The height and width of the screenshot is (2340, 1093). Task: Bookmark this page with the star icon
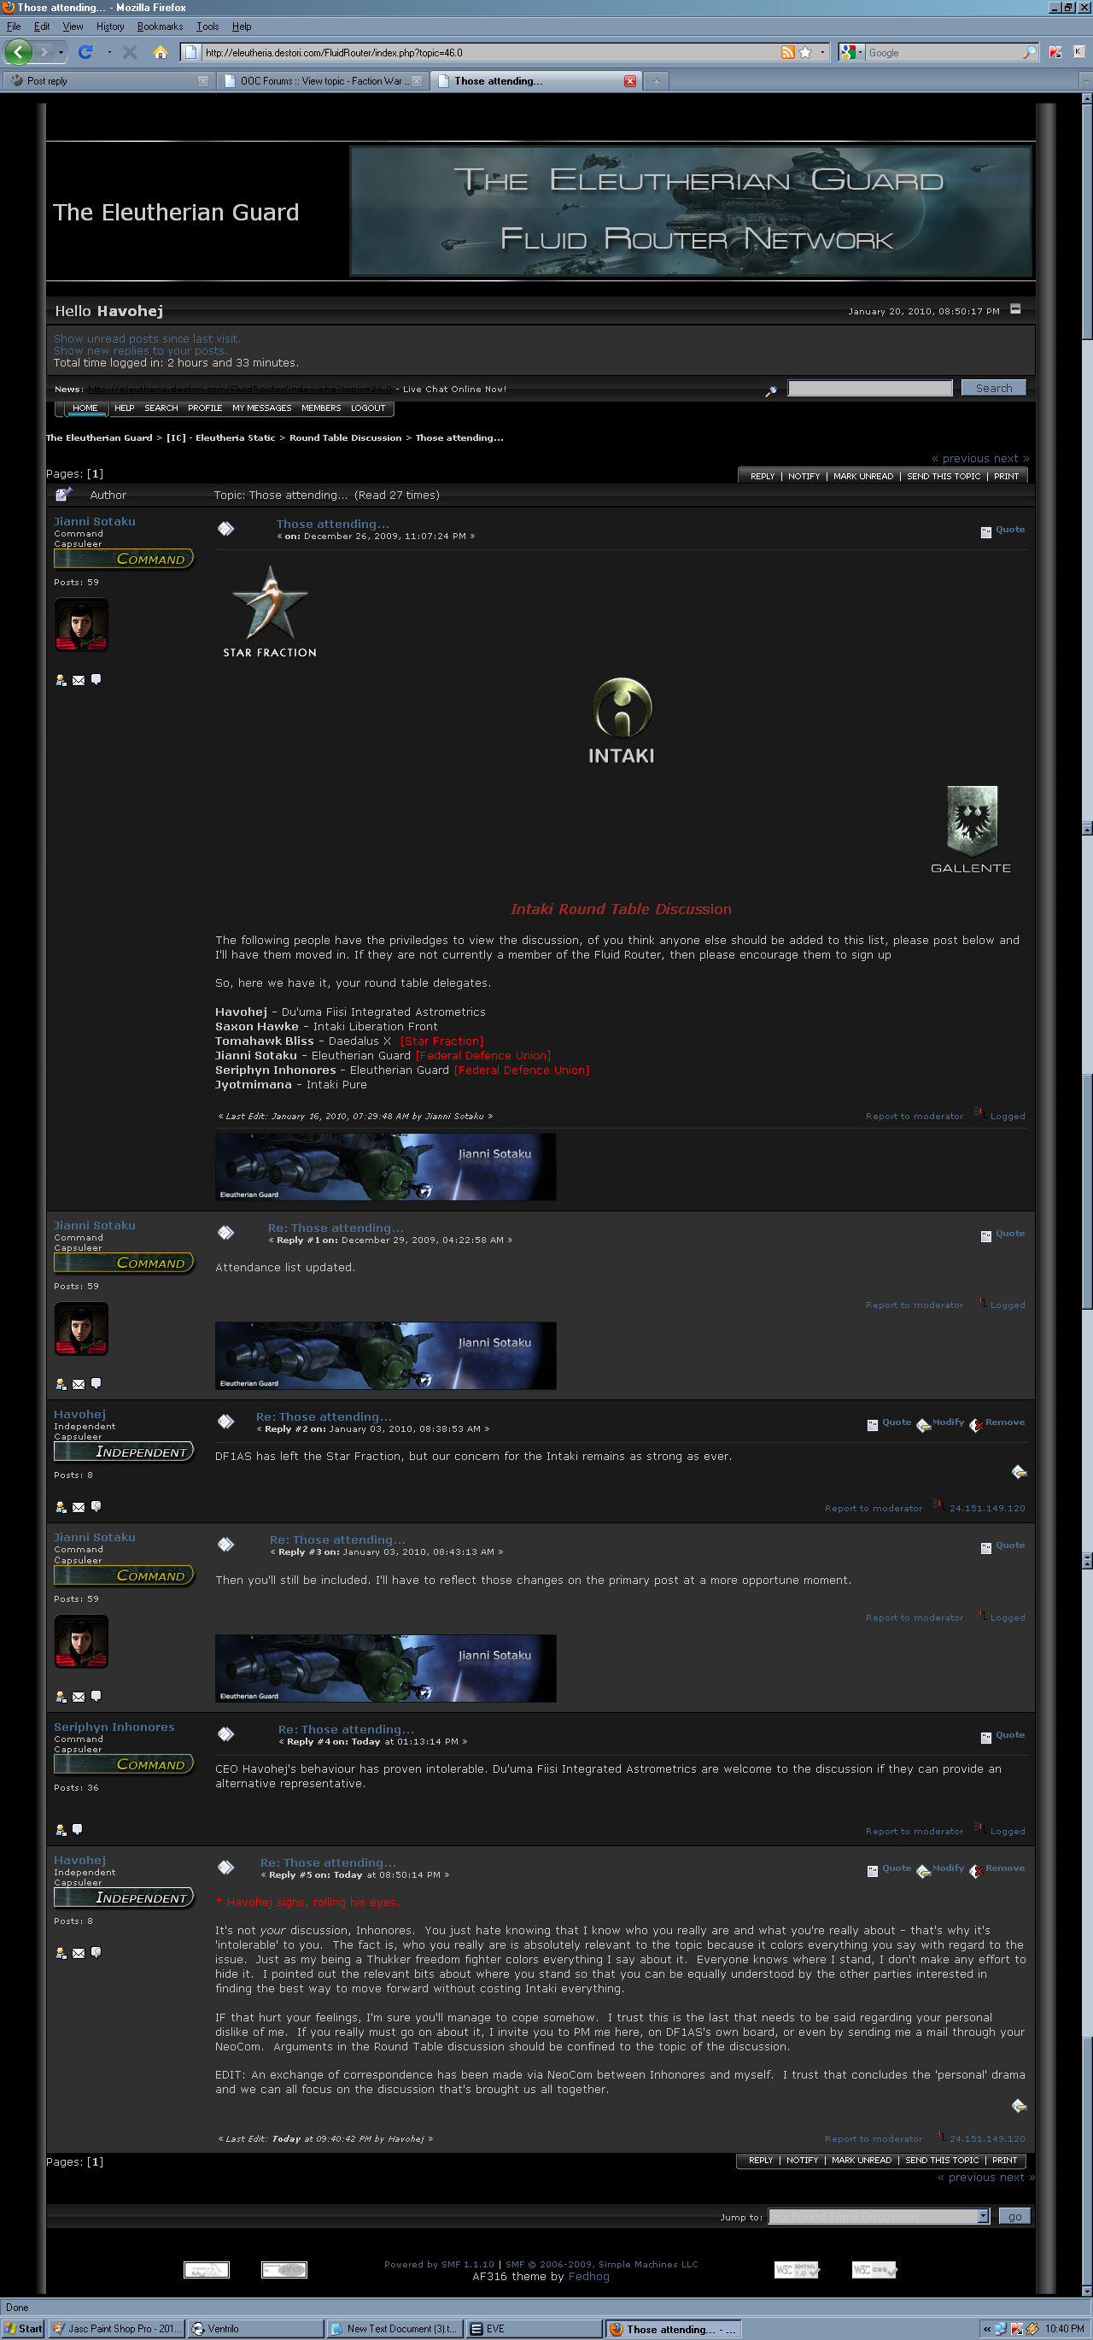[804, 53]
